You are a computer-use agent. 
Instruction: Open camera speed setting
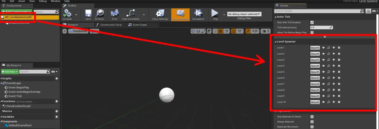click(x=266, y=31)
